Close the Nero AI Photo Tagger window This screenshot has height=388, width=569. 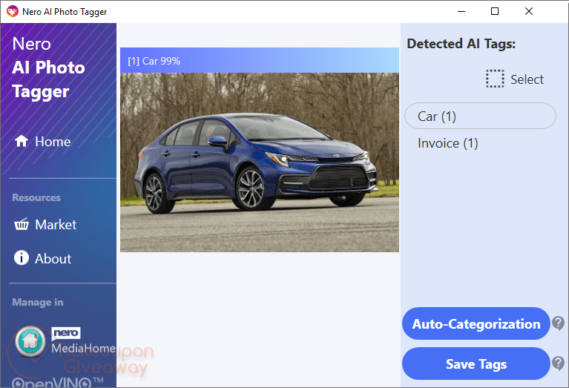point(529,12)
